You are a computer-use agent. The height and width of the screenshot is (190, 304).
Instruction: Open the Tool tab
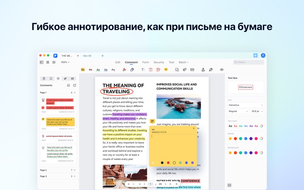171,62
